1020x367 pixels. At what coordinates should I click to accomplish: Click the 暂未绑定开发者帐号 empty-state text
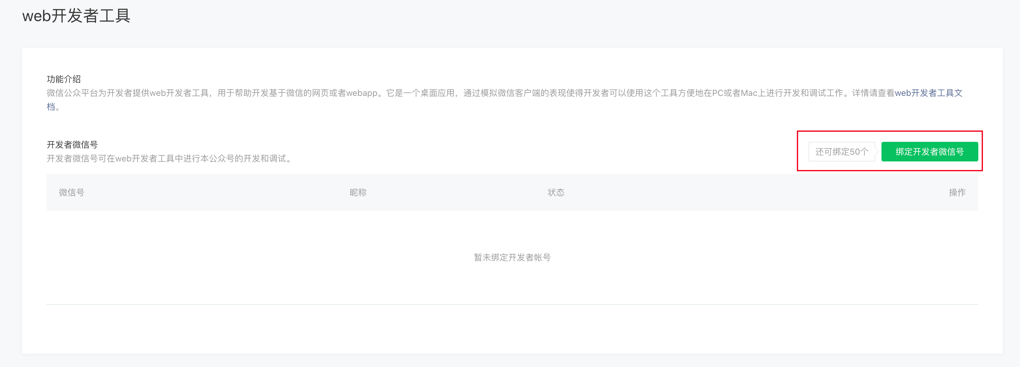(x=512, y=257)
